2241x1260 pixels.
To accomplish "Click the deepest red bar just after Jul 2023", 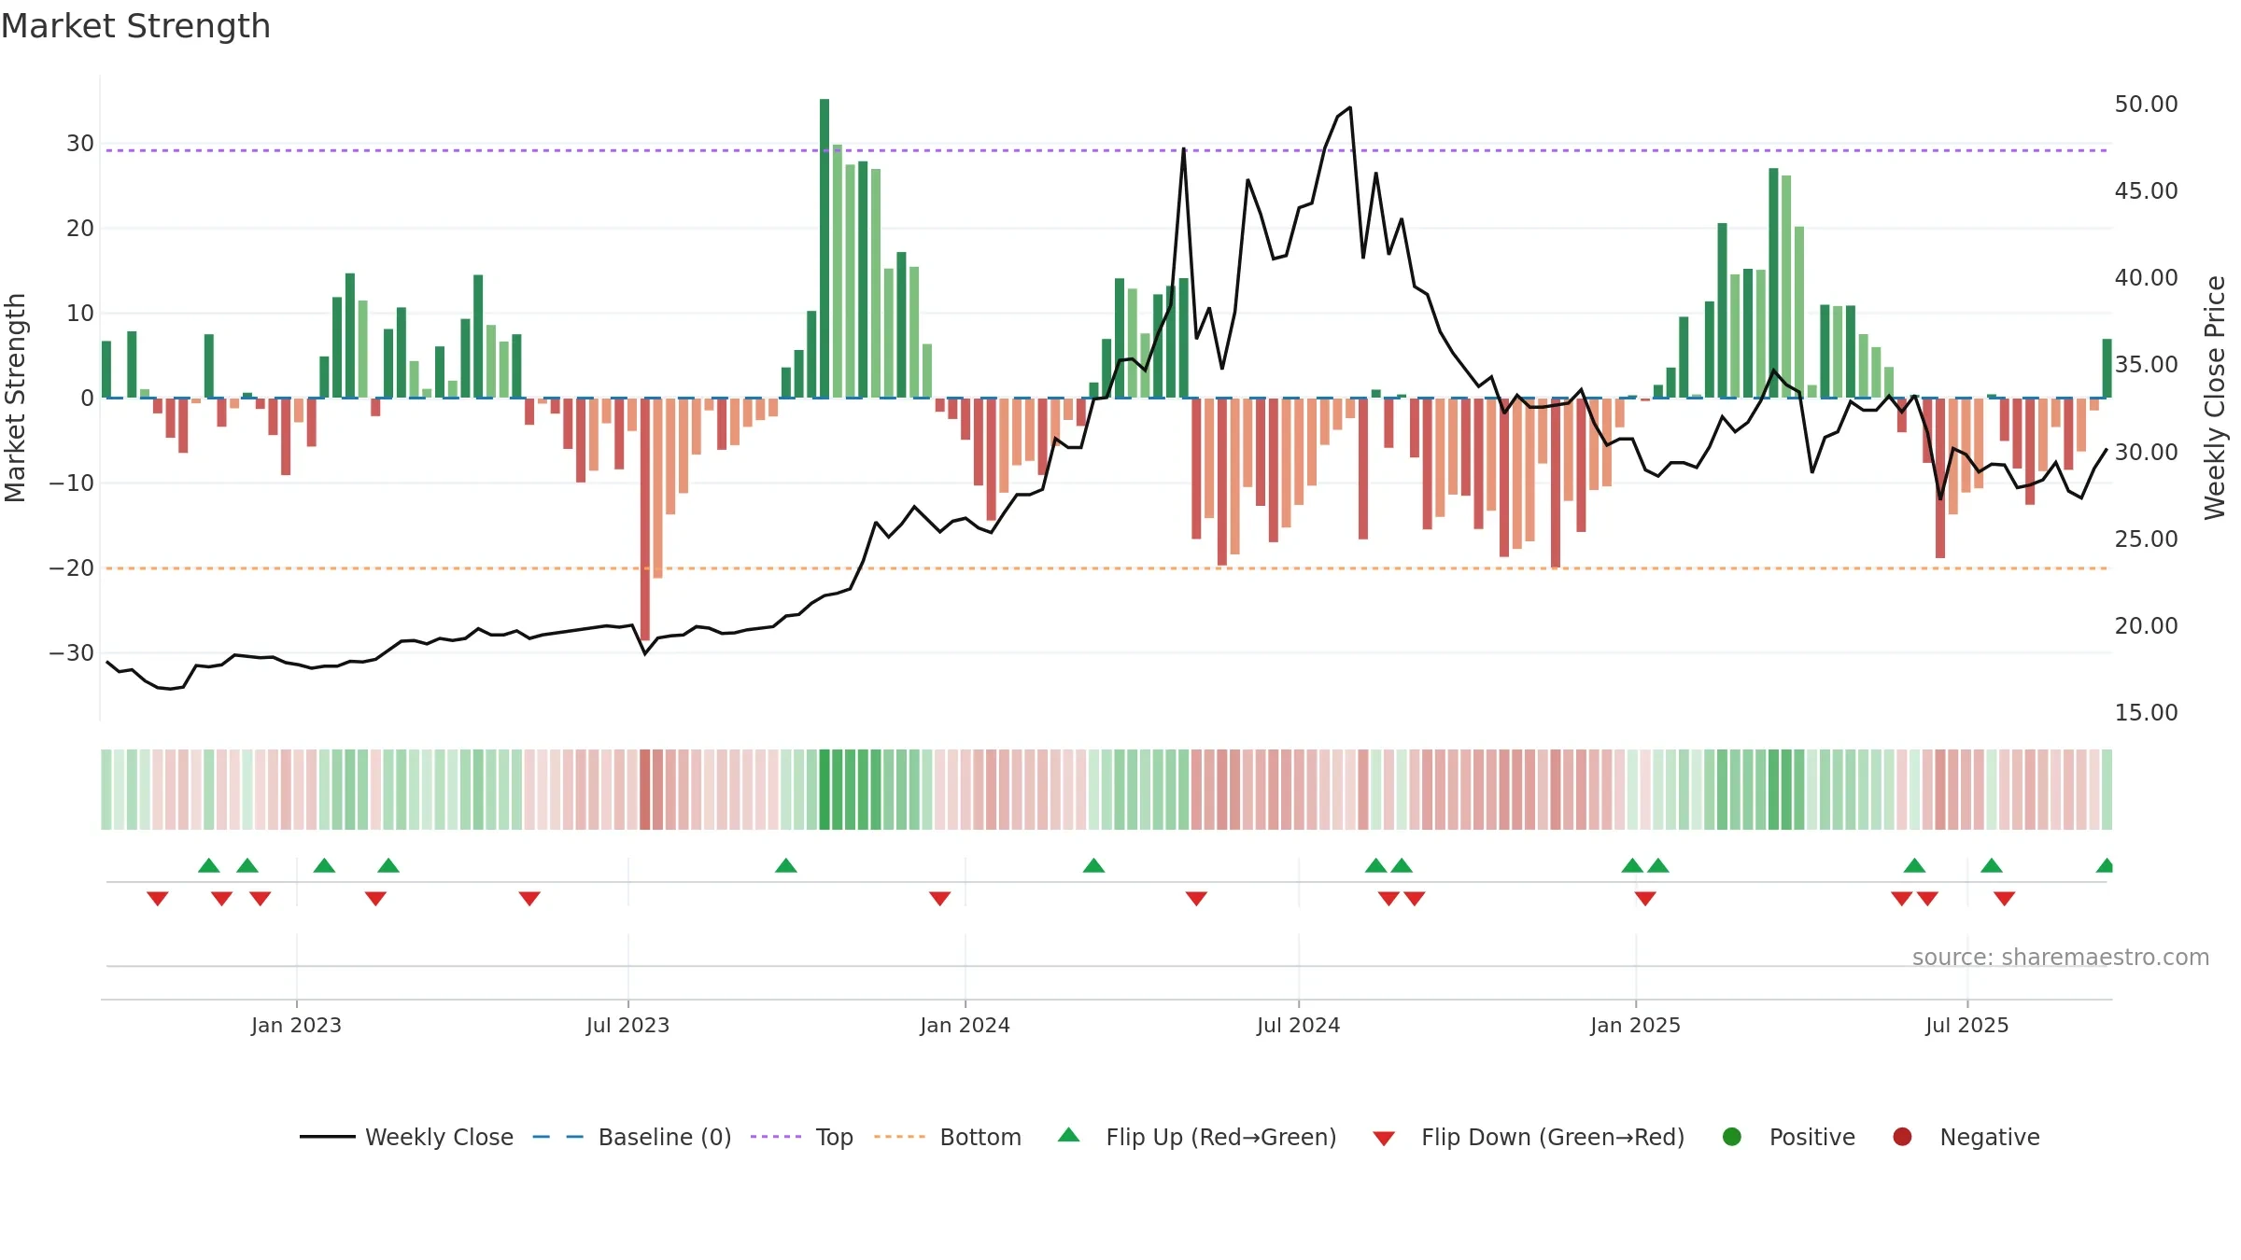I will pyautogui.click(x=645, y=519).
